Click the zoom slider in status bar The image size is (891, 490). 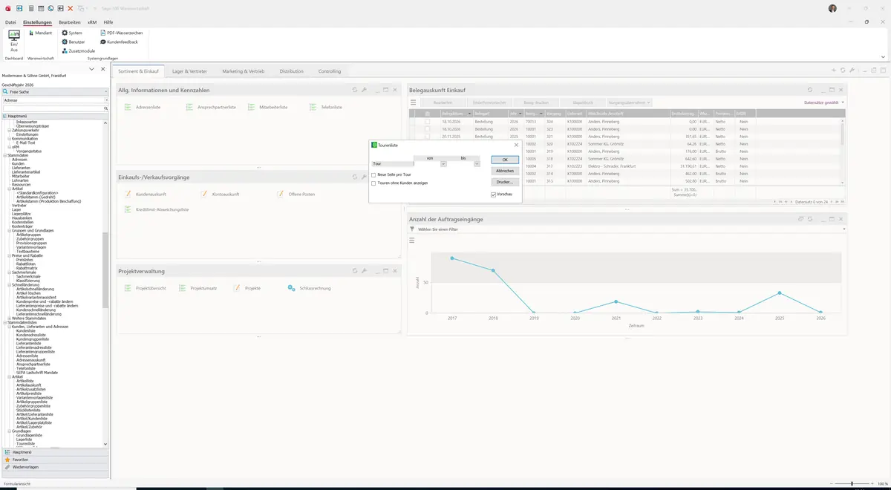(852, 484)
